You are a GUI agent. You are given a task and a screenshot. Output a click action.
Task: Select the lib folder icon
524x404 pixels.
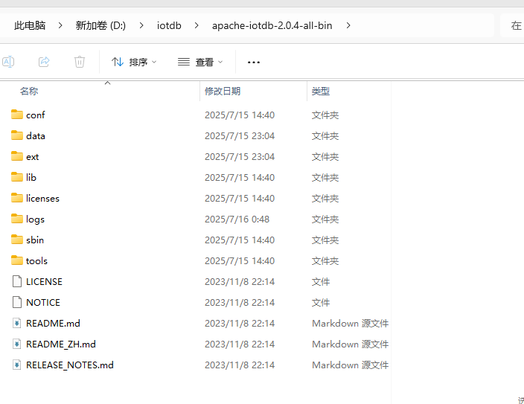coord(17,177)
